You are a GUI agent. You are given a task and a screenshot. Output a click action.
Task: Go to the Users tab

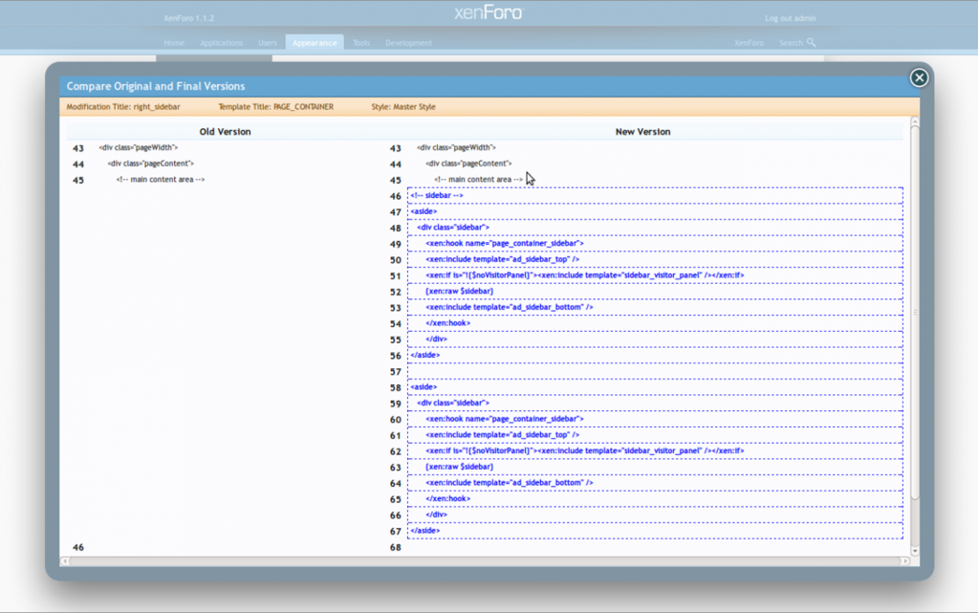pos(267,42)
